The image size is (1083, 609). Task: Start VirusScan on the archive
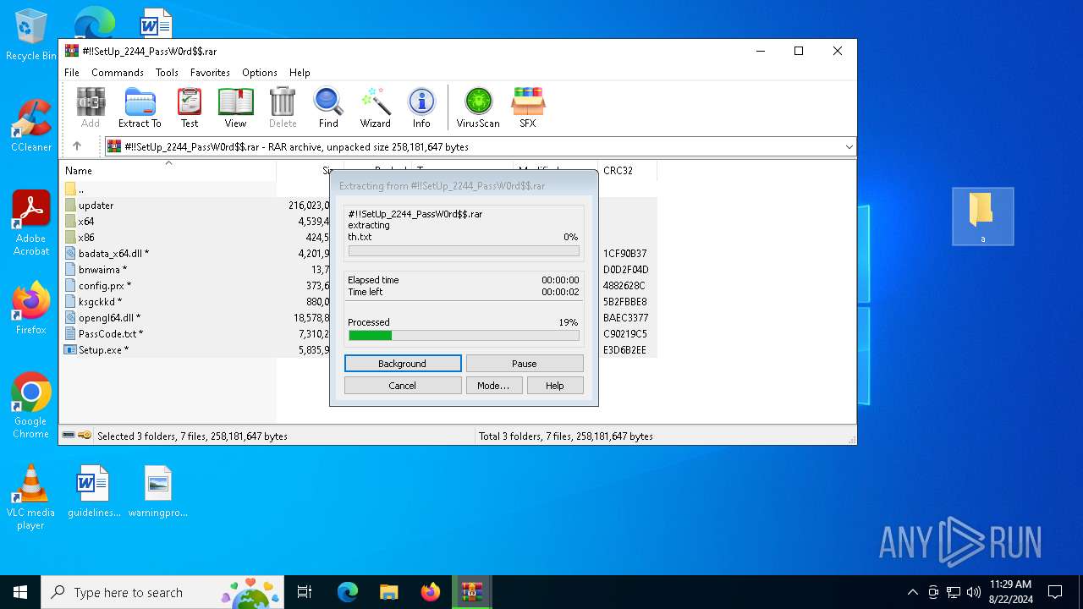point(478,107)
